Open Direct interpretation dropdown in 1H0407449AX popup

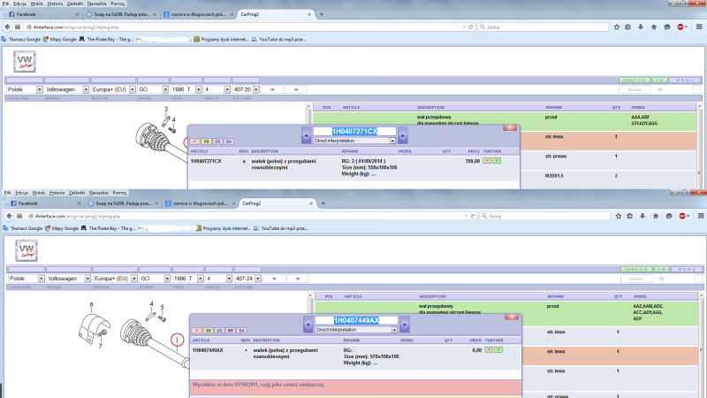pos(356,330)
